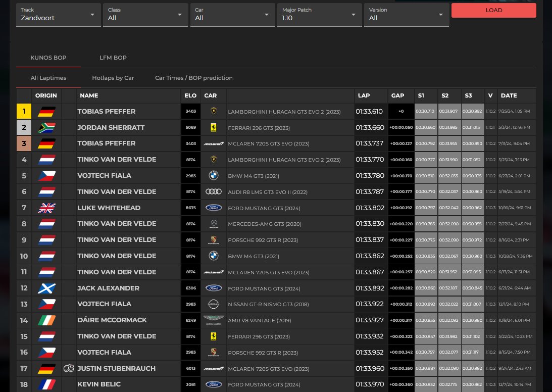This screenshot has height=392, width=552.
Task: Click Nissan logo in row 13
Action: [x=213, y=304]
